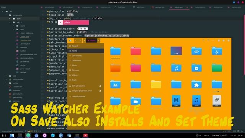Select Music in Files sidebar
The image size is (245, 138).
86,66
